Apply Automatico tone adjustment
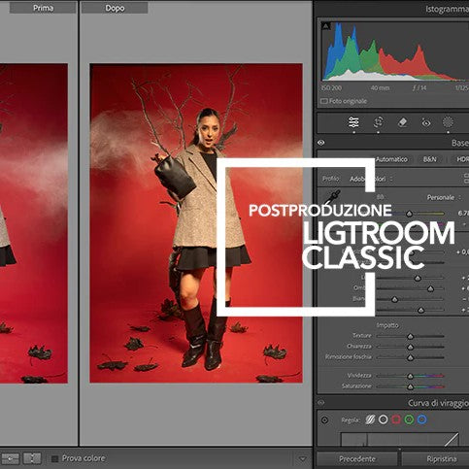The width and height of the screenshot is (469, 469). (391, 159)
